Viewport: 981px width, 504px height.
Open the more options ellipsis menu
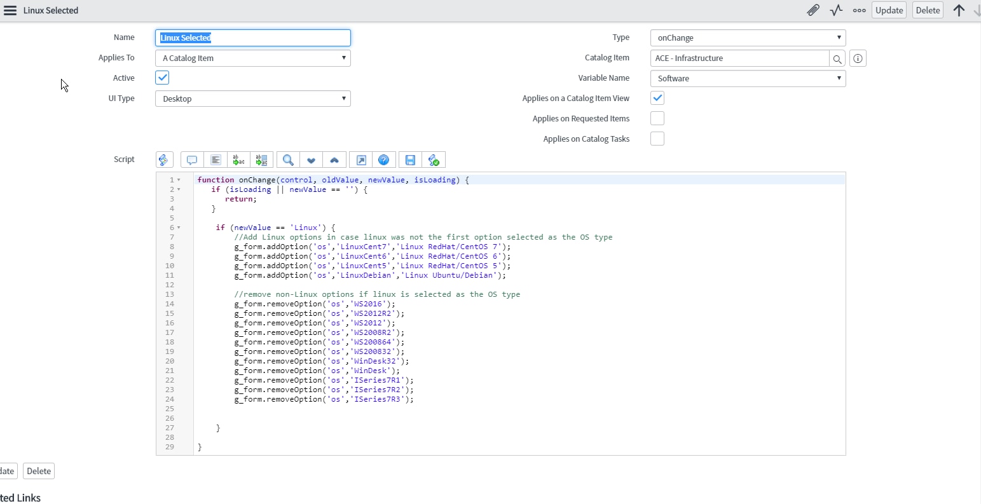tap(859, 10)
